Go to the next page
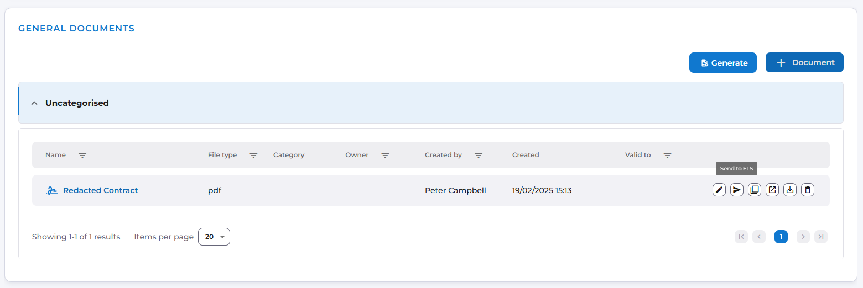 [803, 237]
